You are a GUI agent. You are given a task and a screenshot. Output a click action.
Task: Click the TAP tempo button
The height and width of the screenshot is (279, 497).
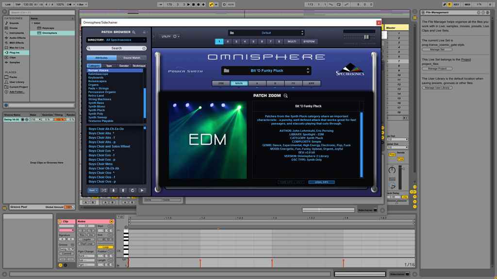click(18, 5)
